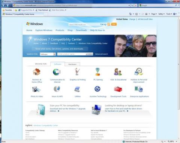Open Assistive Technology category icon
Image resolution: width=180 pixels, height=143 pixels.
(97, 89)
